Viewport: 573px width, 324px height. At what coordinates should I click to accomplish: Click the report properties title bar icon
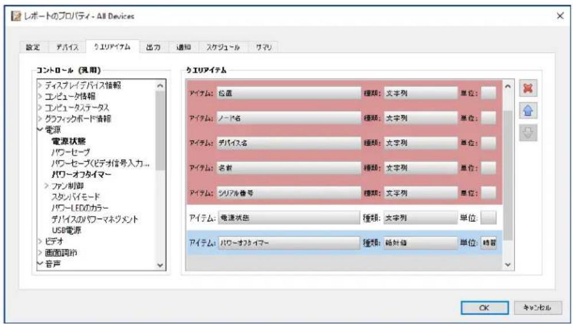coord(16,16)
